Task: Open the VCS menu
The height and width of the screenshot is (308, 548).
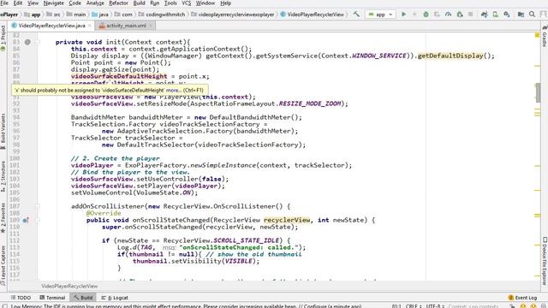Action: point(187,3)
